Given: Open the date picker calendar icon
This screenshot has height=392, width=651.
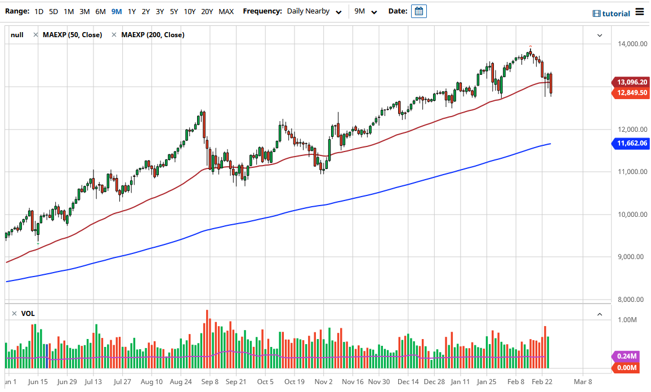Looking at the screenshot, I should pos(418,11).
